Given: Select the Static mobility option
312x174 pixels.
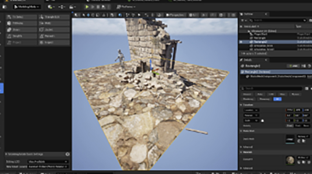Looking at the screenshot, I should (290, 126).
